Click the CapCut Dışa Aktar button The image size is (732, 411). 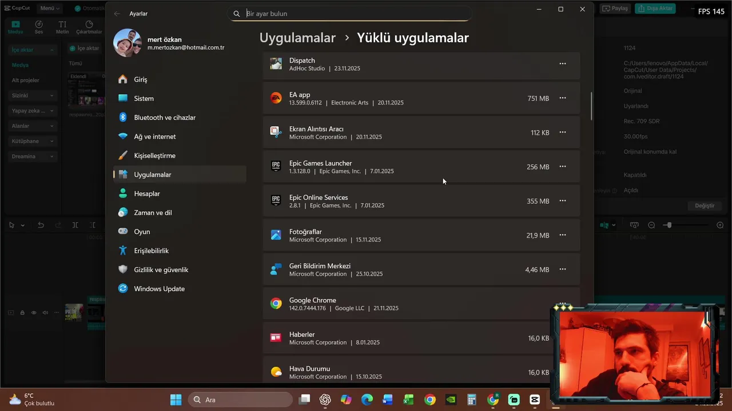coord(655,9)
